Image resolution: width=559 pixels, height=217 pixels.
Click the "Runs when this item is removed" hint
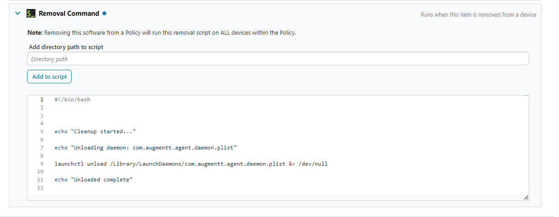(x=478, y=14)
